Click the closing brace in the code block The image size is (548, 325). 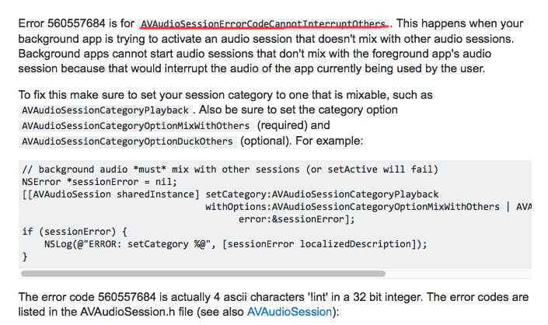pyautogui.click(x=26, y=257)
